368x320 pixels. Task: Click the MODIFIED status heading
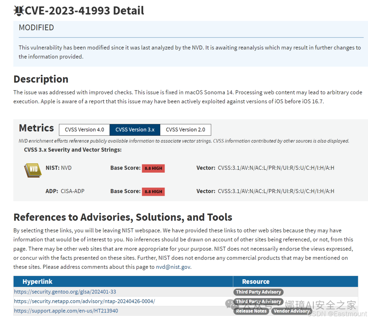(36, 28)
